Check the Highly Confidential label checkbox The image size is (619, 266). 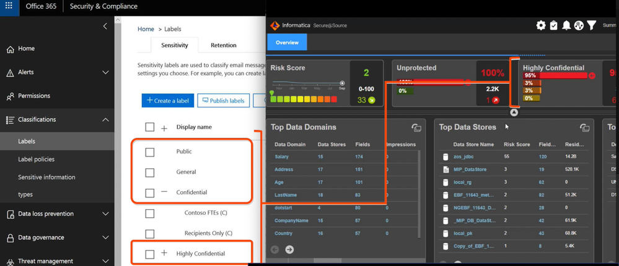[x=149, y=254]
